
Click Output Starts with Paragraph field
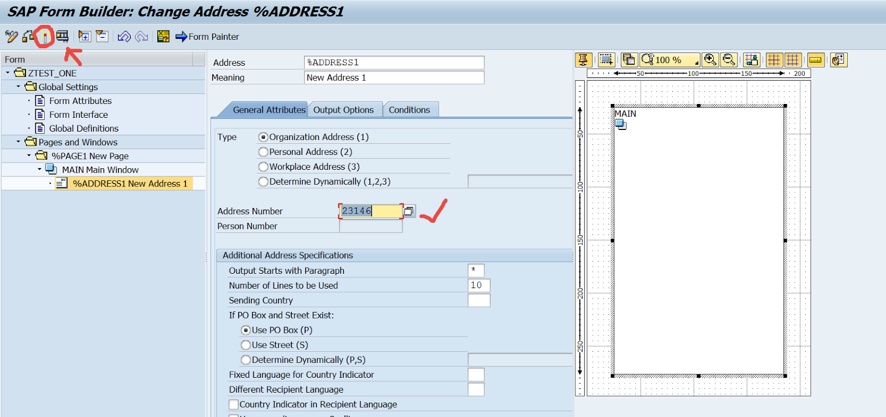(476, 270)
